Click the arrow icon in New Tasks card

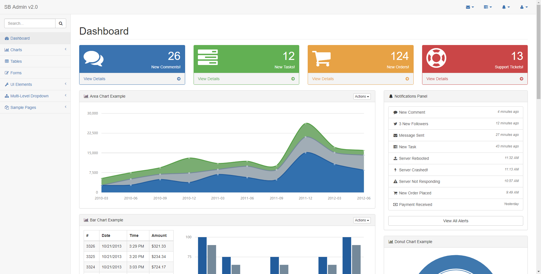[x=293, y=79]
